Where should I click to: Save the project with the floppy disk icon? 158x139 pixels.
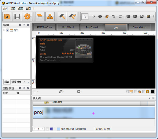(x=17, y=17)
